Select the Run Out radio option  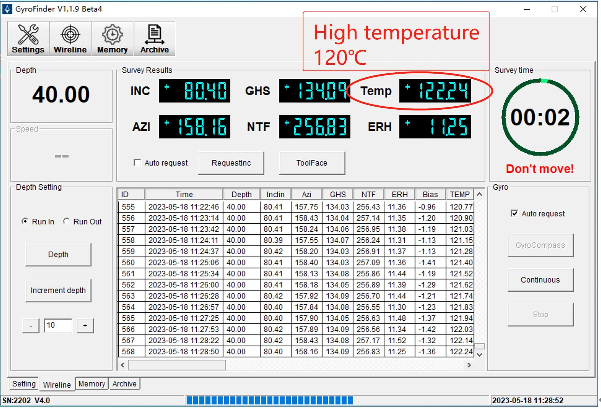[x=67, y=221]
